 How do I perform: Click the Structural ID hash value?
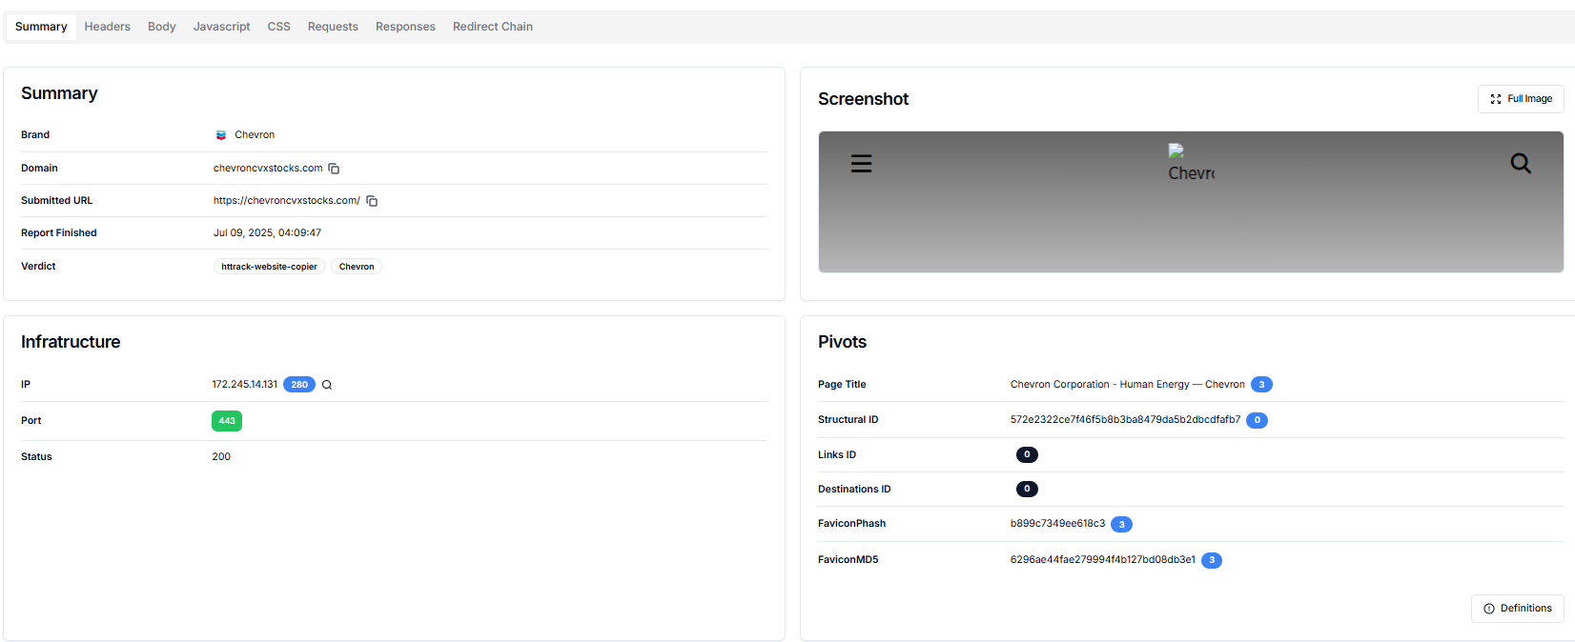[1125, 420]
